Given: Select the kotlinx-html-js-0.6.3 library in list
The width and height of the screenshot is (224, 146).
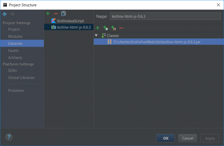Looking at the screenshot, I should point(69,27).
